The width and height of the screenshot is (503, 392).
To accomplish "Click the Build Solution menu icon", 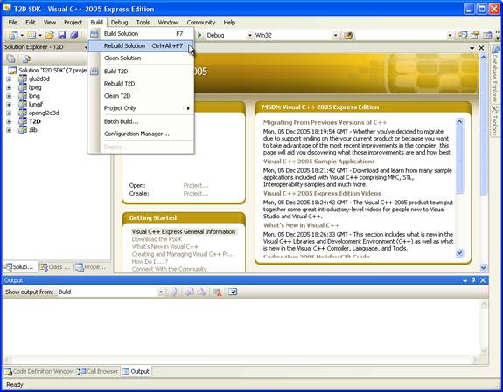I will pyautogui.click(x=94, y=33).
